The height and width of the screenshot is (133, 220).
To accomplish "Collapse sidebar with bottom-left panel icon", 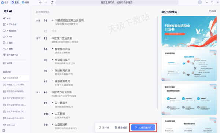I will coord(4,130).
